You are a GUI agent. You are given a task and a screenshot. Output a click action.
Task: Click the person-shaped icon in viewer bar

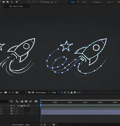(x=71, y=92)
